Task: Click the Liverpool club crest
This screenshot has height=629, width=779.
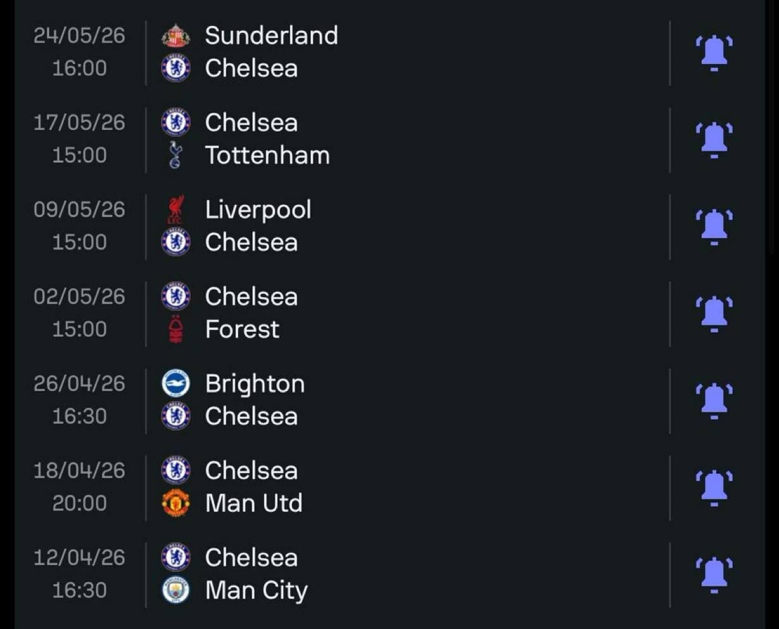Action: (x=175, y=210)
